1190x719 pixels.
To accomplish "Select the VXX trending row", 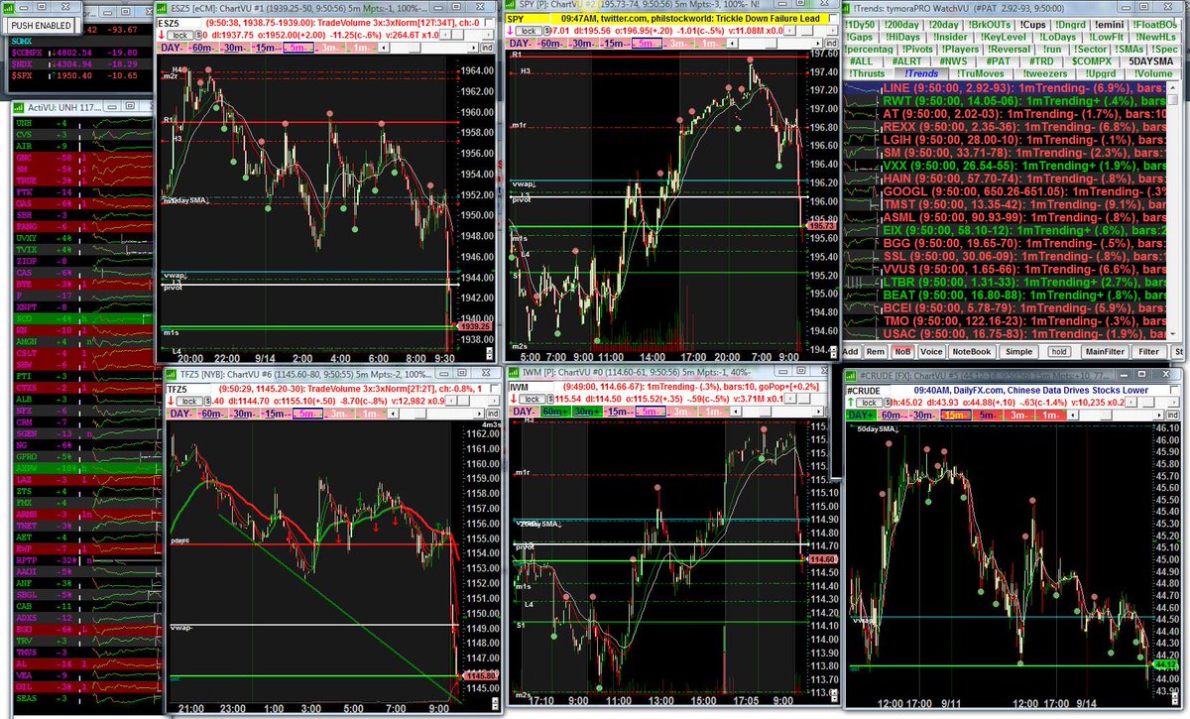I will pyautogui.click(x=1007, y=165).
